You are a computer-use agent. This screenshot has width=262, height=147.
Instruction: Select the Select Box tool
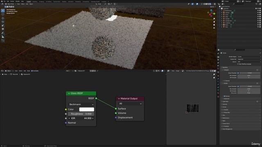(3, 11)
